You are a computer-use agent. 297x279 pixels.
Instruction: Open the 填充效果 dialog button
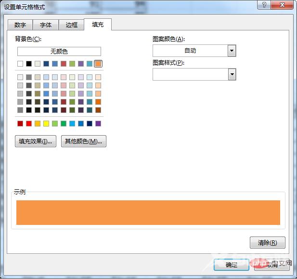[x=36, y=141]
